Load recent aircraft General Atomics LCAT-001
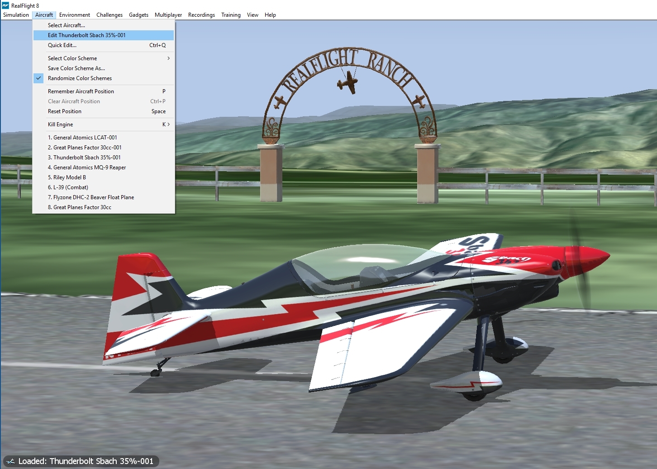 (104, 138)
